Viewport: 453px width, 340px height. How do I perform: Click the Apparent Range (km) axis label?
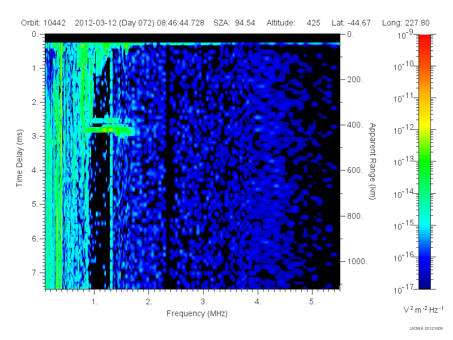(373, 161)
